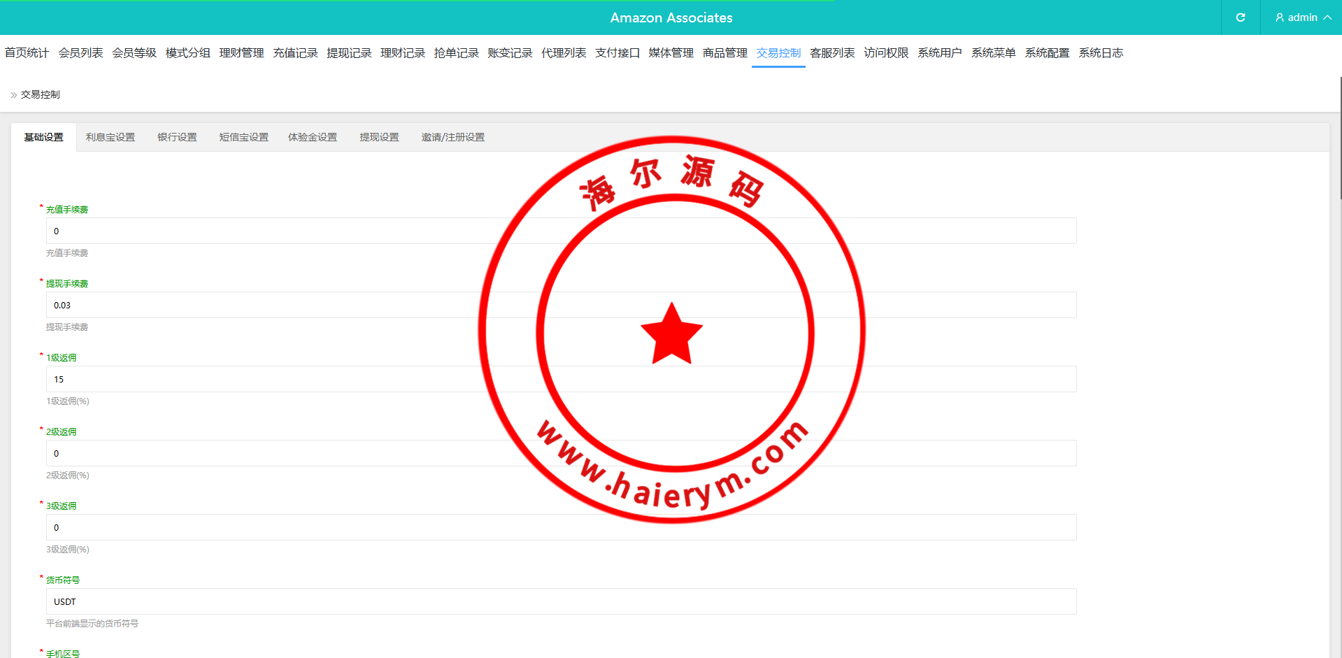
Task: Open the admin user dropdown
Action: tap(1302, 17)
